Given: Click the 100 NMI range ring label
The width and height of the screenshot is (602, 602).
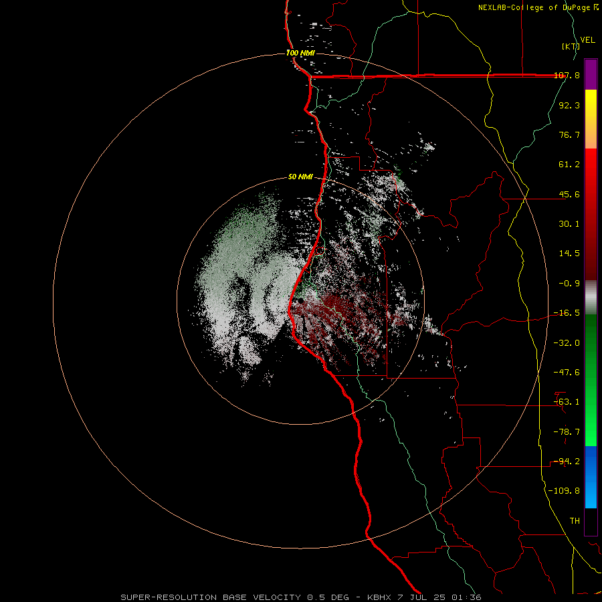Looking at the screenshot, I should coord(300,53).
